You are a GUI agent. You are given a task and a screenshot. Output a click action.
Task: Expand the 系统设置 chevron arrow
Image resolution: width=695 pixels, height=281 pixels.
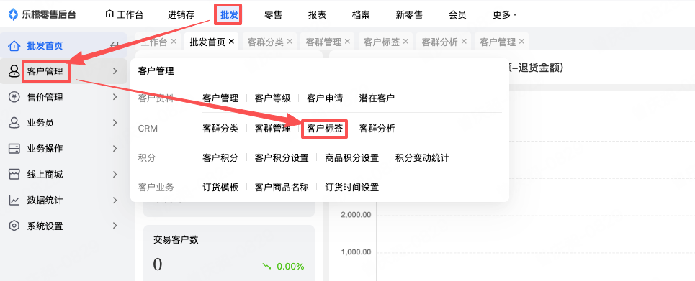click(115, 226)
